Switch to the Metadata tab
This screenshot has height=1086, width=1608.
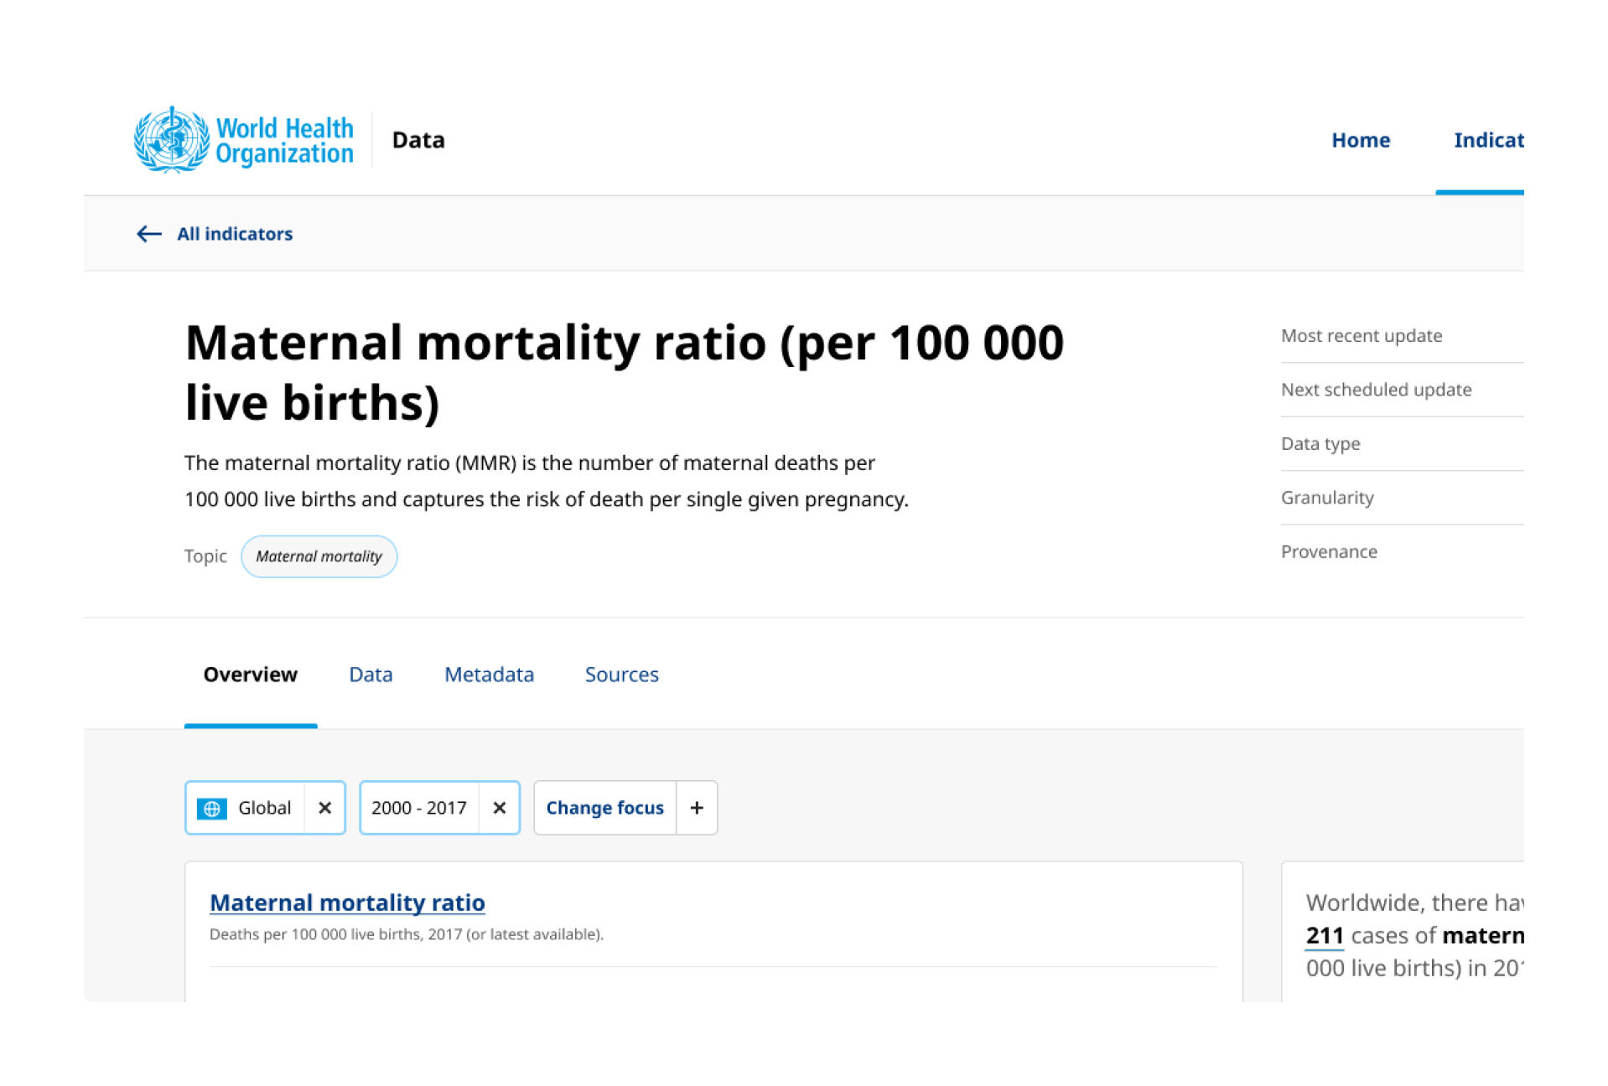click(489, 675)
